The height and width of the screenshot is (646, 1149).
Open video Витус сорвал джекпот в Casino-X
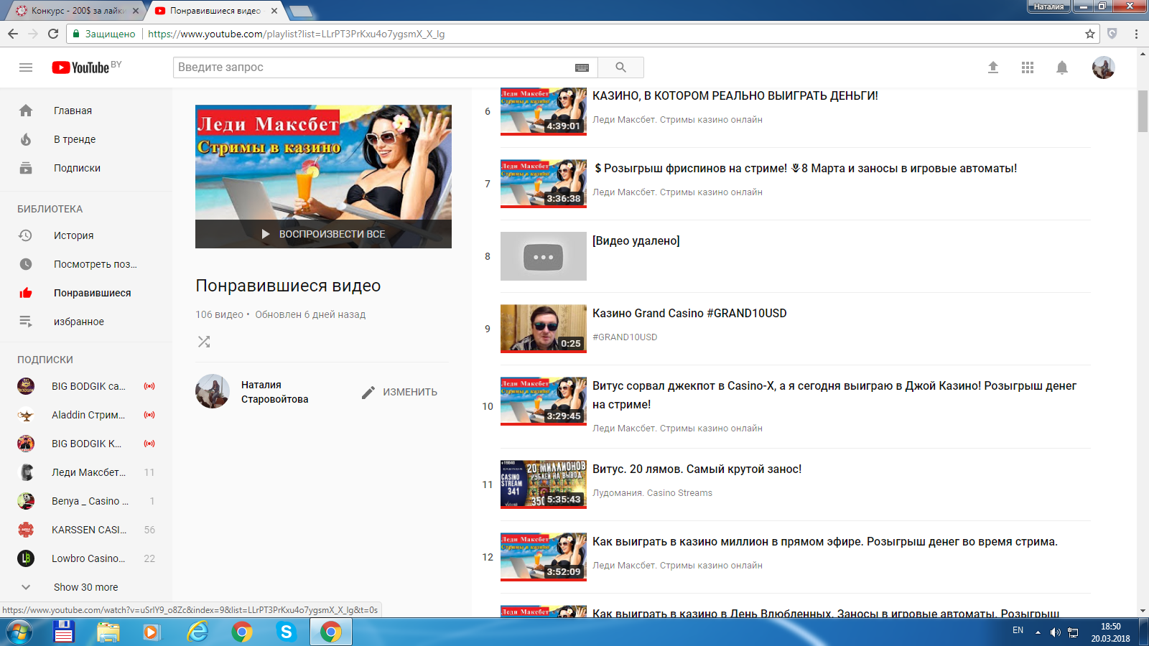point(834,395)
